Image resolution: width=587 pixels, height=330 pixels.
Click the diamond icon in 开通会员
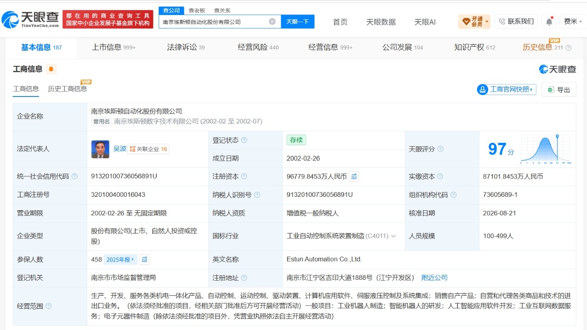click(x=466, y=21)
